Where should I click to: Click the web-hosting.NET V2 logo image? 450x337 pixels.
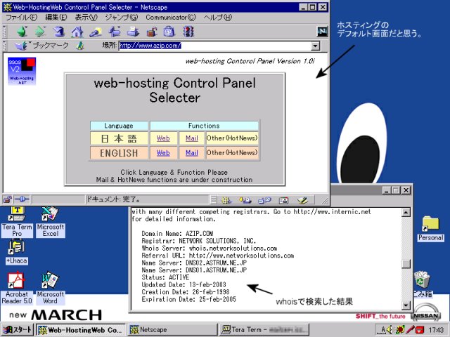pos(22,71)
